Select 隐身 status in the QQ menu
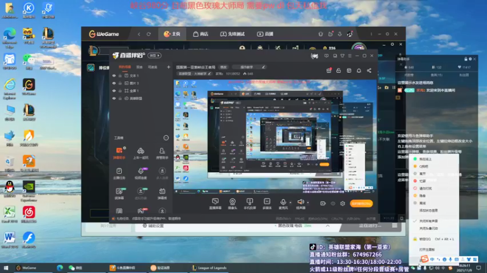Screen dimensions: 487x273 click(422, 195)
